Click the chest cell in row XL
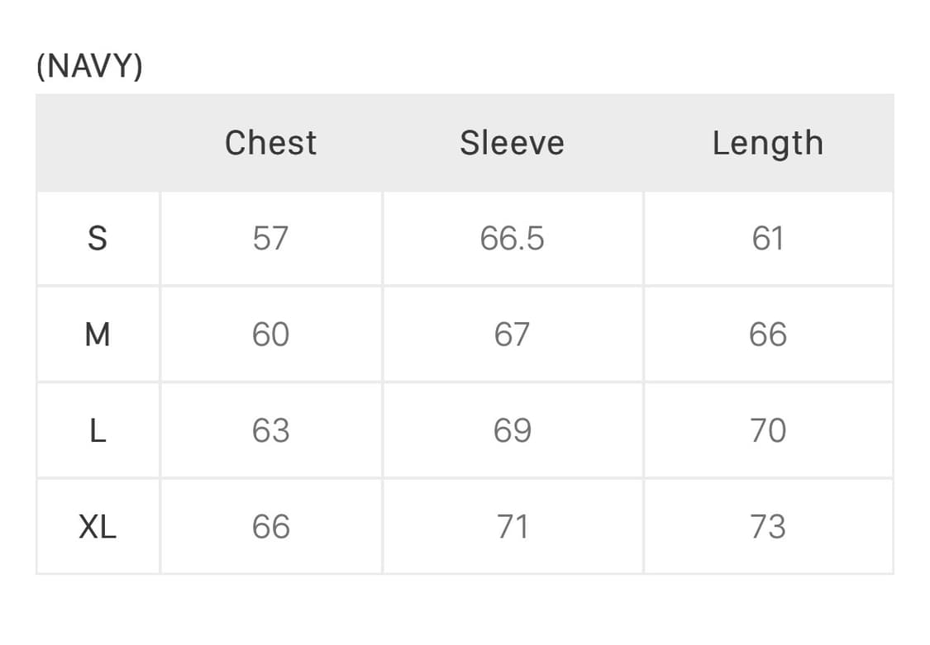The height and width of the screenshot is (645, 930). [x=270, y=526]
